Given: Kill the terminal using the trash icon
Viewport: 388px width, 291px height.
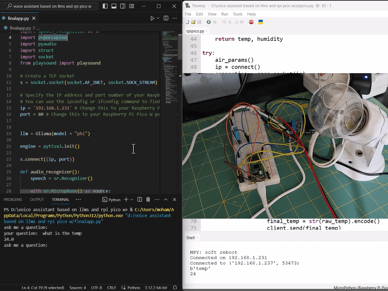Looking at the screenshot, I should click(148, 199).
